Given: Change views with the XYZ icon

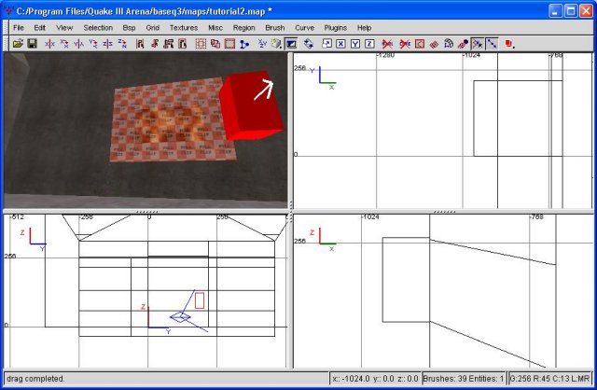Looking at the screenshot, I should 262,44.
